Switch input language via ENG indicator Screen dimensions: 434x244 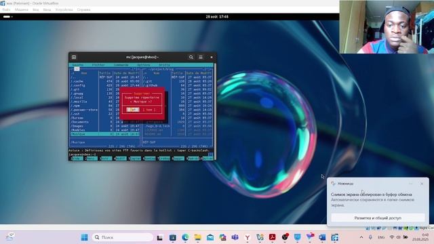pyautogui.click(x=381, y=237)
